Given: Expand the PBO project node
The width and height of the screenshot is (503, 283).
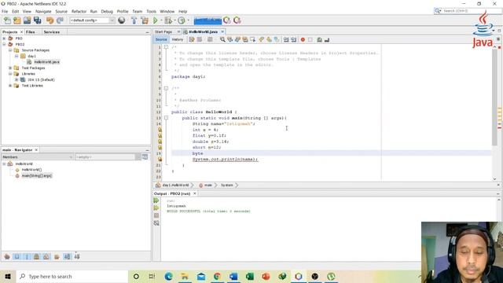Looking at the screenshot, I should [4, 39].
